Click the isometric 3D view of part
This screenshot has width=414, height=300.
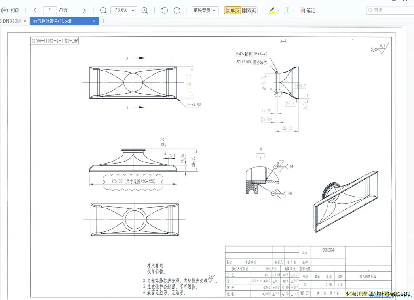click(346, 201)
